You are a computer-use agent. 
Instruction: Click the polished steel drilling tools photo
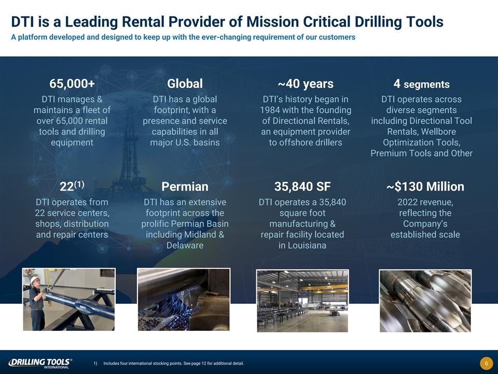coord(425,300)
